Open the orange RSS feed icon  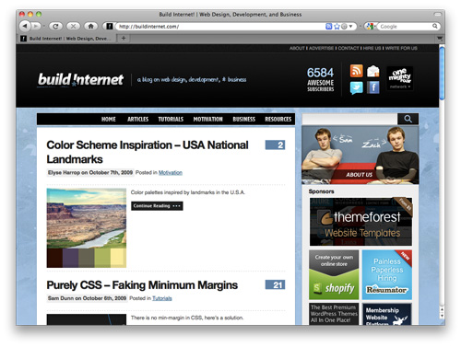(356, 71)
